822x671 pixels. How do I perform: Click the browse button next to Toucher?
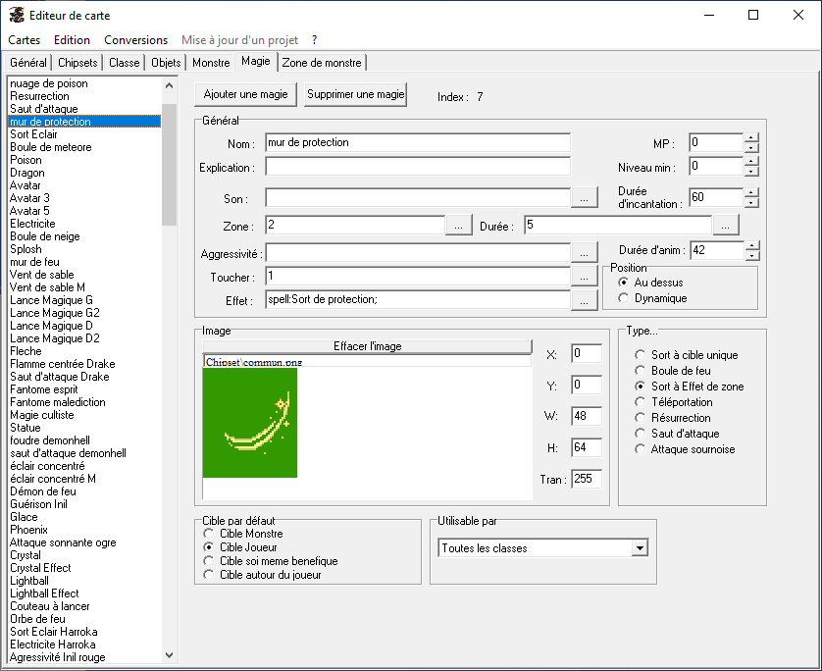pos(584,277)
